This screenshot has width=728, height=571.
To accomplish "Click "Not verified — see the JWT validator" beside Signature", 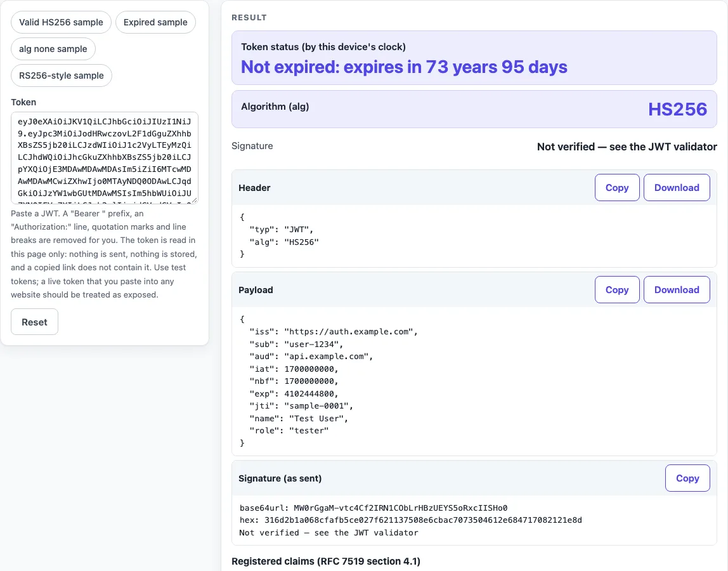I will [x=627, y=147].
